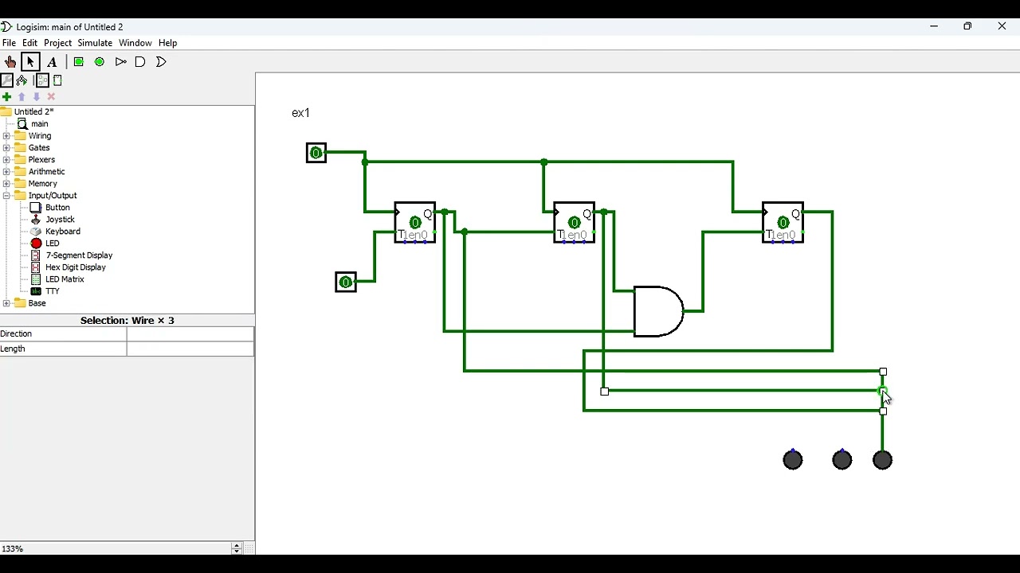Screen dimensions: 1020x573
Task: Open the Edit menu
Action: click(30, 43)
